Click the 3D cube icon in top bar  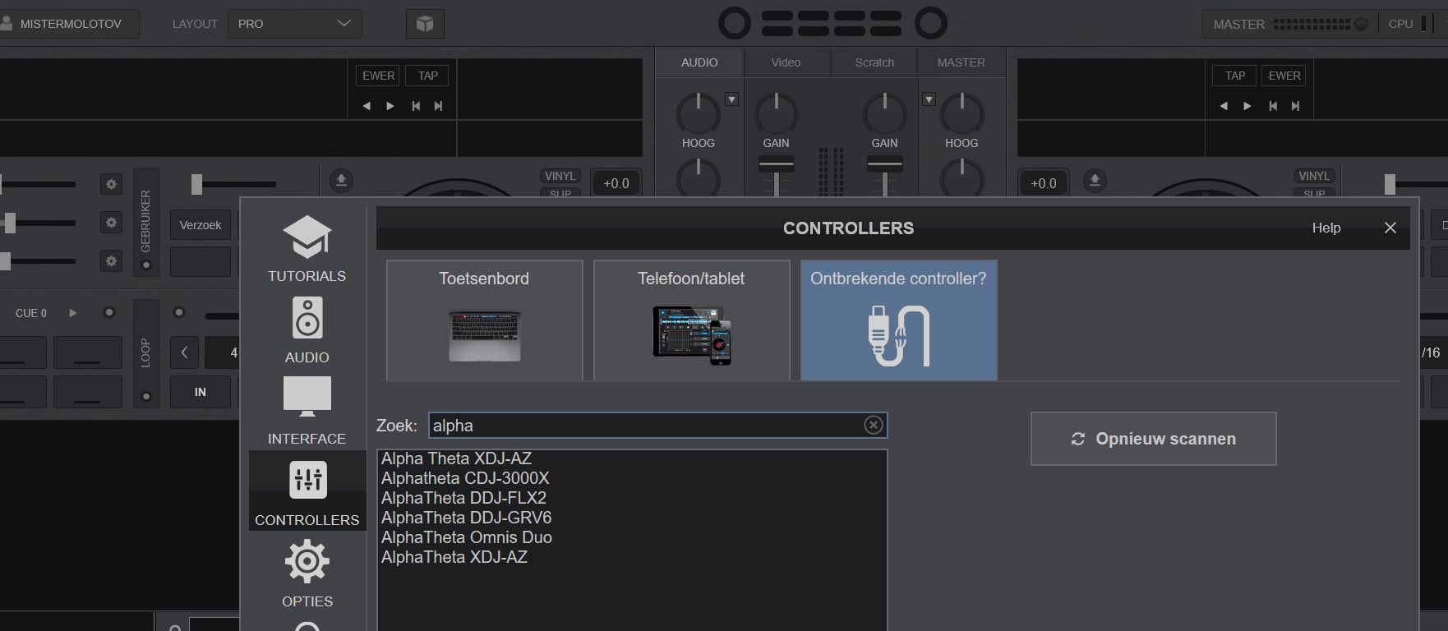(x=425, y=24)
